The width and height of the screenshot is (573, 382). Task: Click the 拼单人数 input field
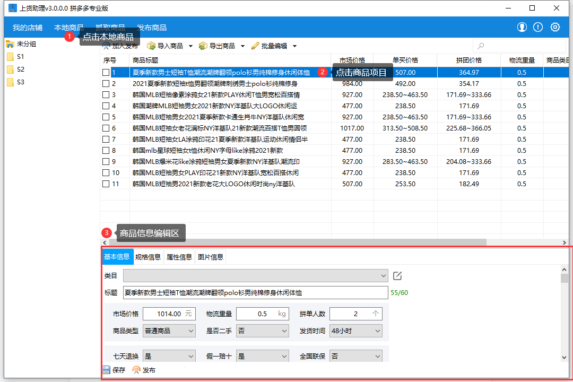coord(356,314)
